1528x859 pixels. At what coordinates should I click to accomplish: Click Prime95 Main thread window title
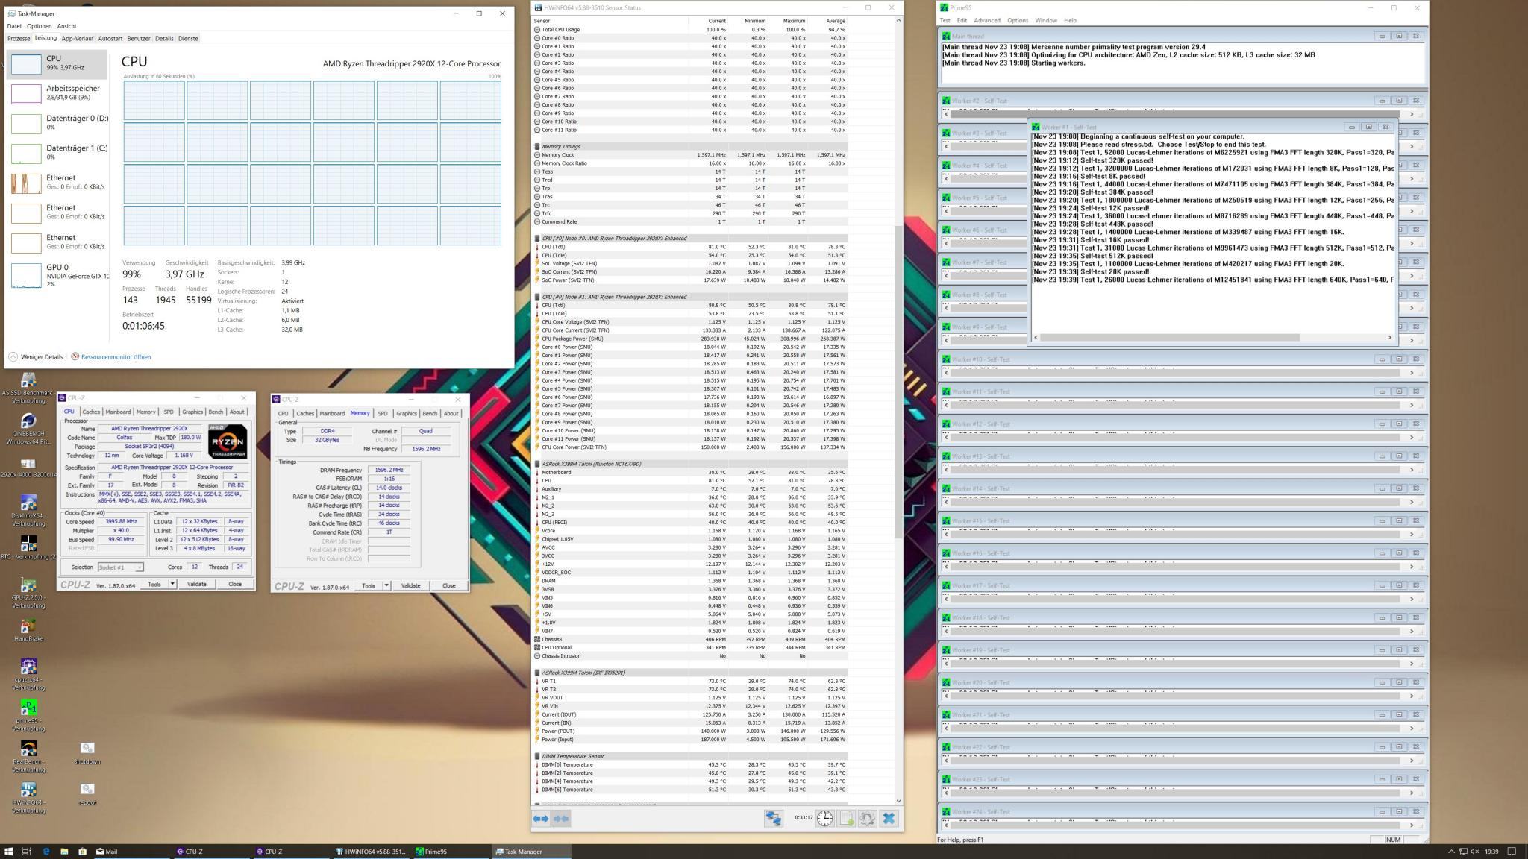[968, 36]
